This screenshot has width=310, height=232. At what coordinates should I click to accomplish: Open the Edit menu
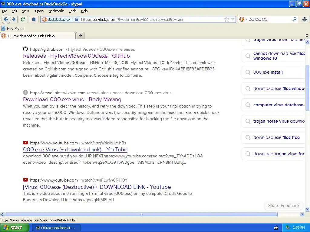[x=15, y=11]
